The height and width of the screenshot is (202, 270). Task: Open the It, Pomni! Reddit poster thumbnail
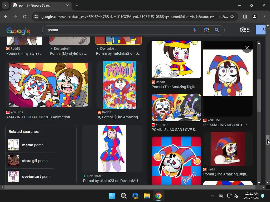[119, 85]
